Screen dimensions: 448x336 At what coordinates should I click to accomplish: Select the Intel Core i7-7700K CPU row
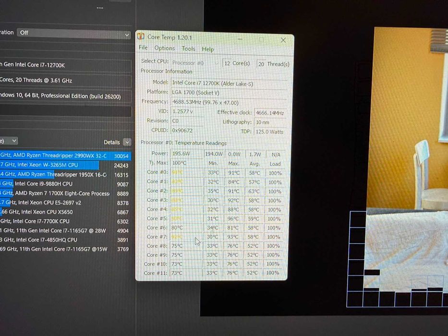pyautogui.click(x=65, y=221)
